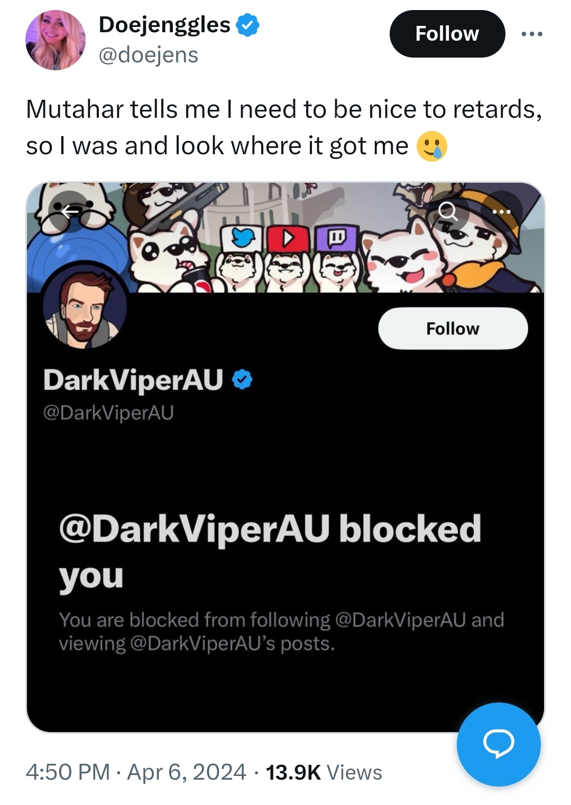Open Doejenggles profile avatar

(55, 40)
